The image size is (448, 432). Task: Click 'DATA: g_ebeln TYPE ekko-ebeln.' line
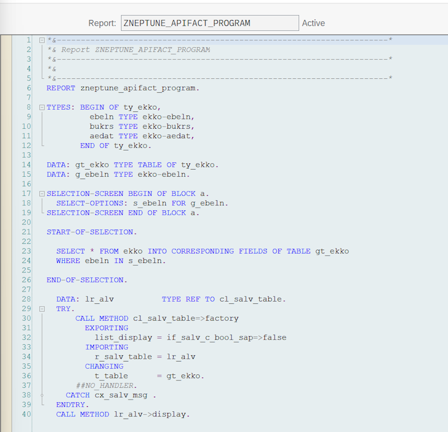tap(118, 175)
